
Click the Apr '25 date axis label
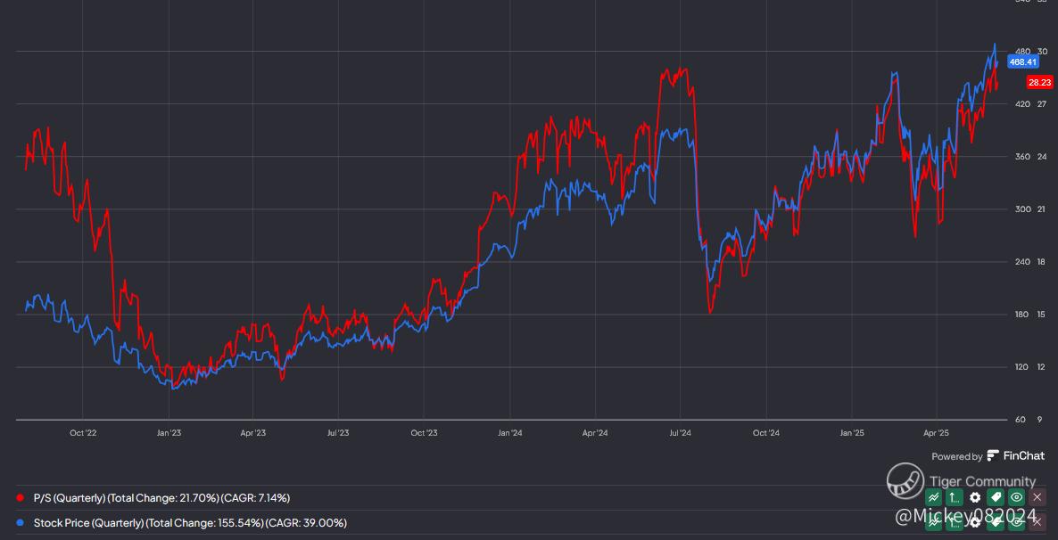click(x=936, y=433)
